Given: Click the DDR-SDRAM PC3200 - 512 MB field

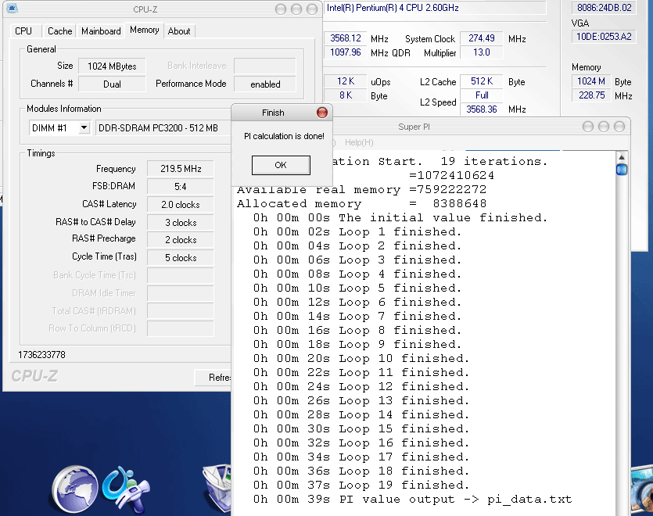Looking at the screenshot, I should tap(163, 128).
